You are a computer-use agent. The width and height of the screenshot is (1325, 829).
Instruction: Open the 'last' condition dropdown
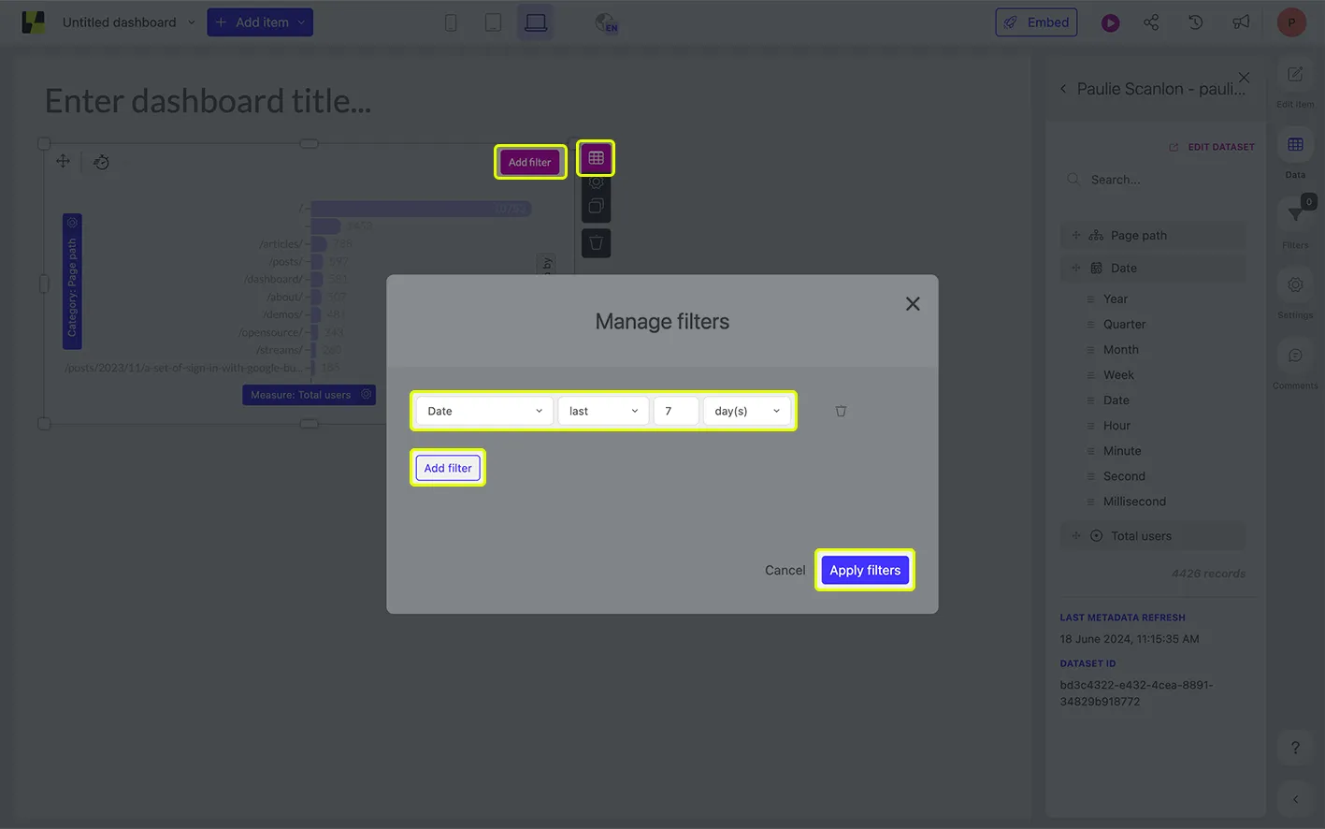603,411
